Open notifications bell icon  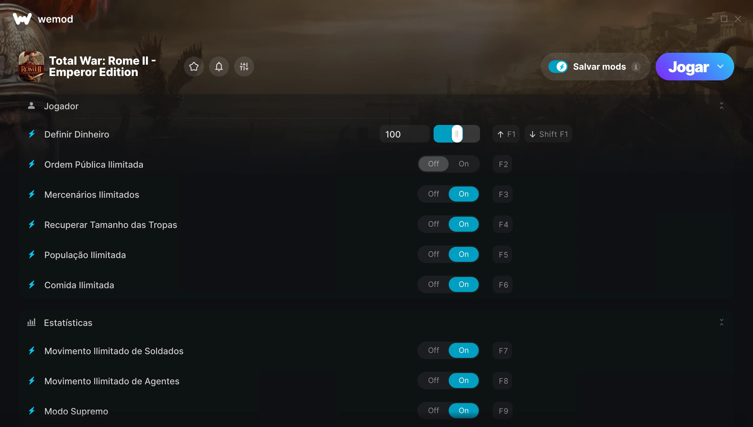click(219, 67)
